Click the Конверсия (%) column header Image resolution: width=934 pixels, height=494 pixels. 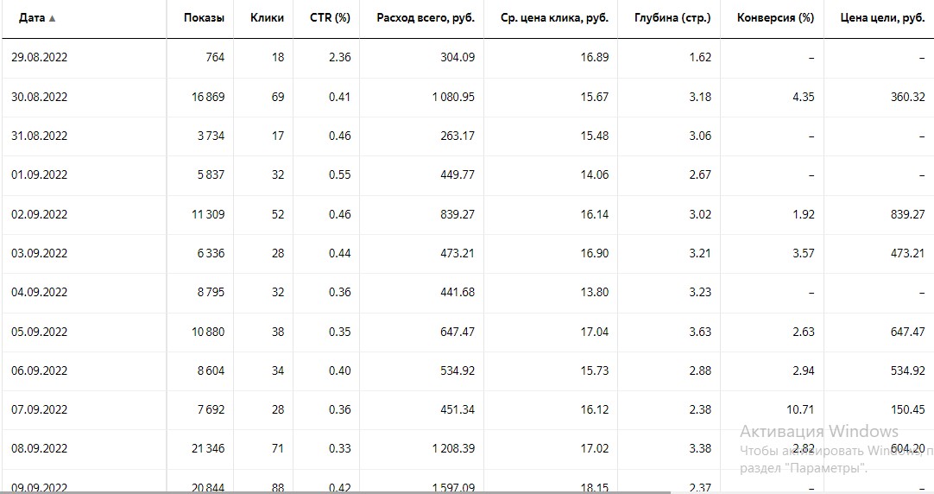point(775,18)
